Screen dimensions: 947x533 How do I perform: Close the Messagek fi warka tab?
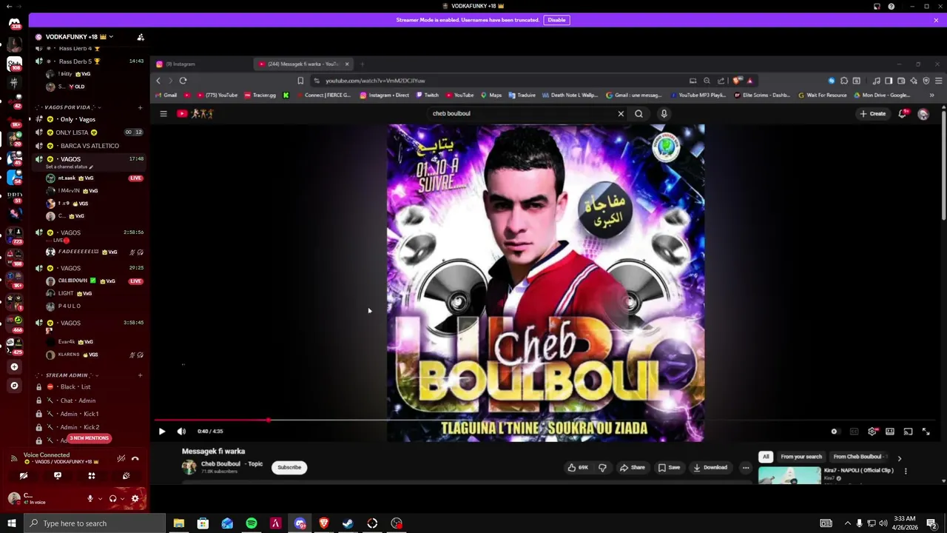pos(347,64)
